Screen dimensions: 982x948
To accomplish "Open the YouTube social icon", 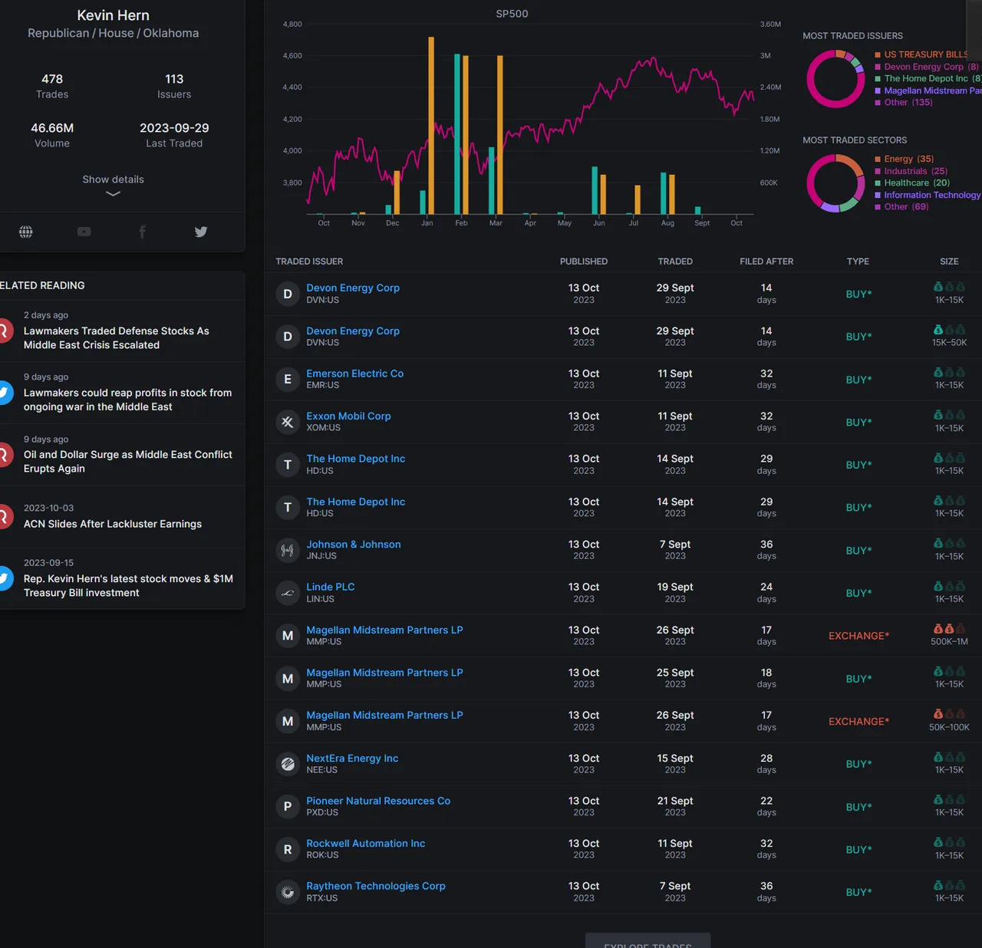I will pyautogui.click(x=84, y=232).
